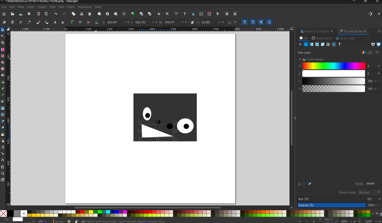Viewport: 382px width, 223px height.
Task: Open the Filters menu
Action: coord(71,7)
